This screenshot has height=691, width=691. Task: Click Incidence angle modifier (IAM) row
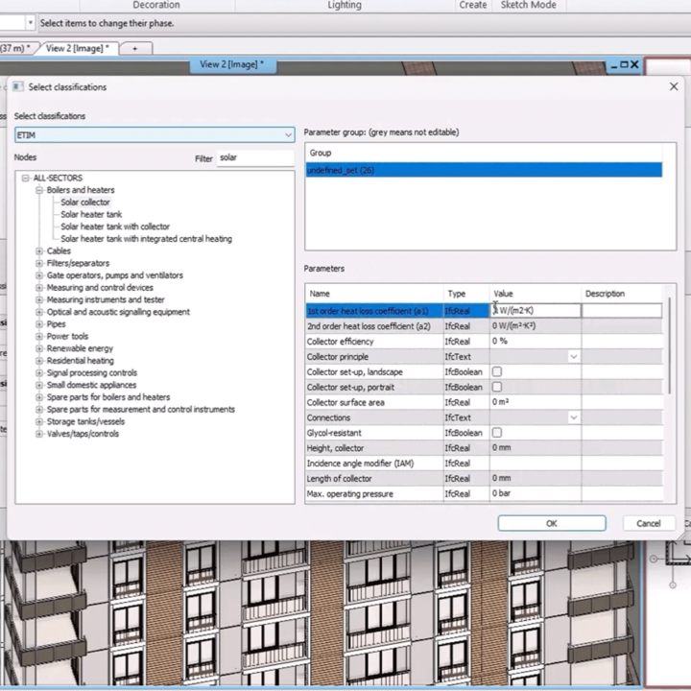click(x=484, y=464)
